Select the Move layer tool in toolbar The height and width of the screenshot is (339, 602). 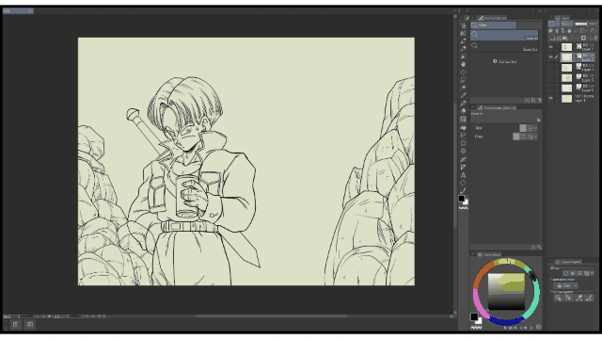pos(464,72)
